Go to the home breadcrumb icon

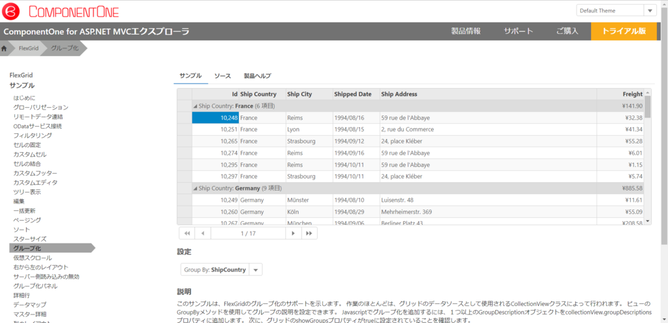5,48
